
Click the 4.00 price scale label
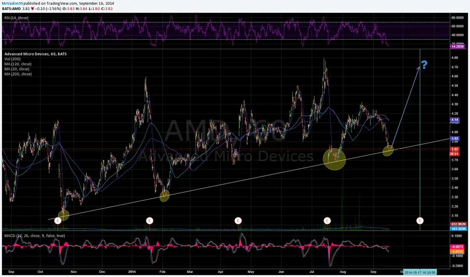coord(454,132)
